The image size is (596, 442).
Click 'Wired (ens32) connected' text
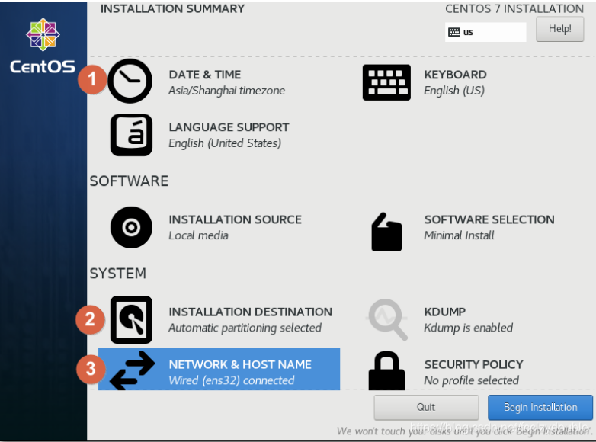[232, 380]
